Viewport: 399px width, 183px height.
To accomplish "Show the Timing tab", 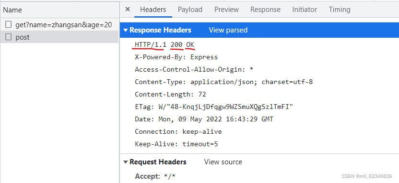I will (340, 10).
